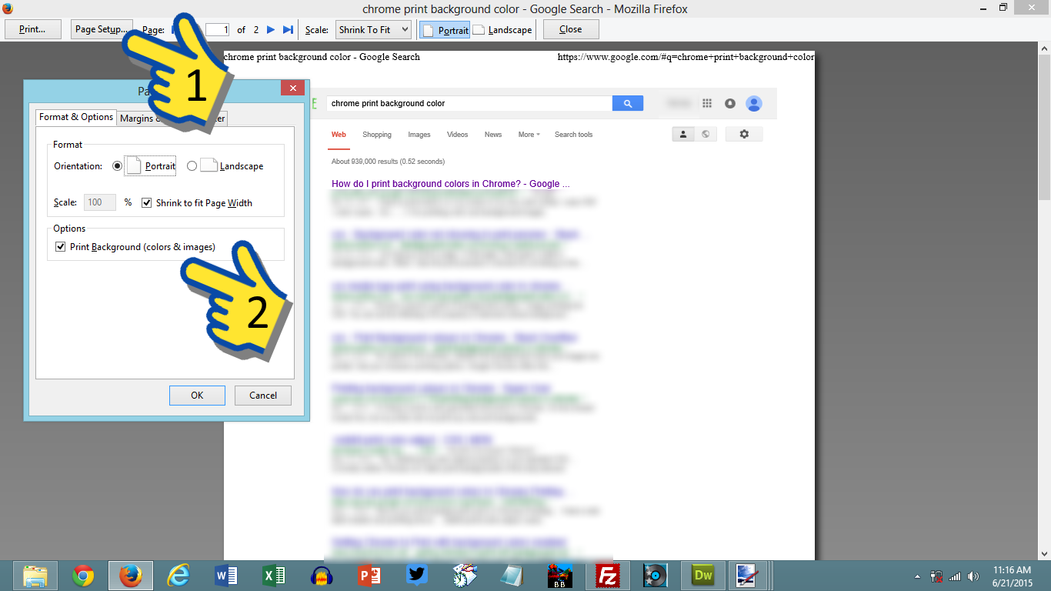This screenshot has width=1051, height=591.
Task: Click Cancel in the Page Setup dialog
Action: coord(263,396)
